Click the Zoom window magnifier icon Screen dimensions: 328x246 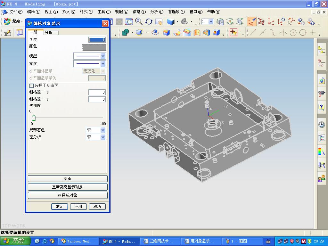[x=129, y=21]
